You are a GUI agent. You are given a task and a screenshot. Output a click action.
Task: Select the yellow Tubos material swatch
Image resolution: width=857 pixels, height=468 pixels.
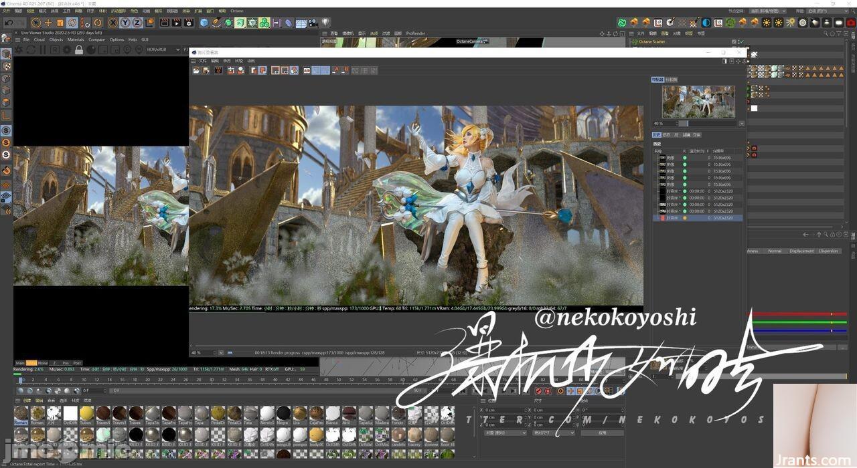pyautogui.click(x=86, y=414)
